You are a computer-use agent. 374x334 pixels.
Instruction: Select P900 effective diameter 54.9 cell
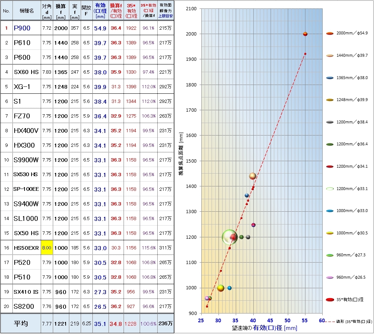tap(100, 28)
